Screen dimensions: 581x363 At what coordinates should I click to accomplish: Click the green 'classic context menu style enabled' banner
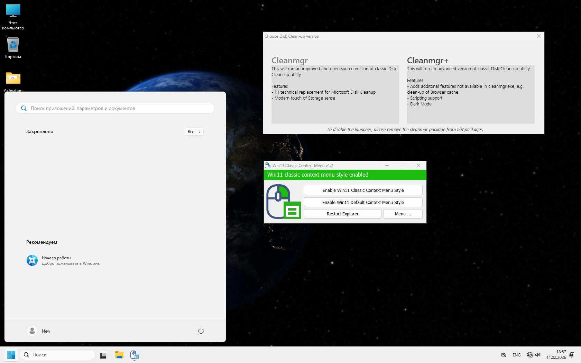click(345, 175)
